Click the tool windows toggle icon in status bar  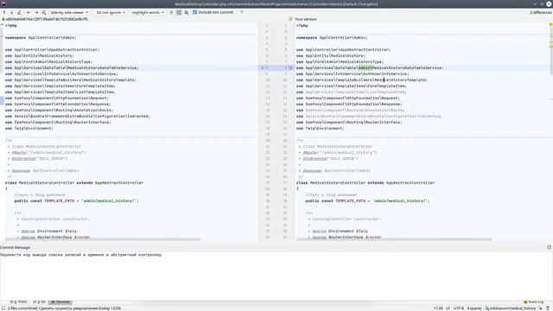tap(3, 308)
